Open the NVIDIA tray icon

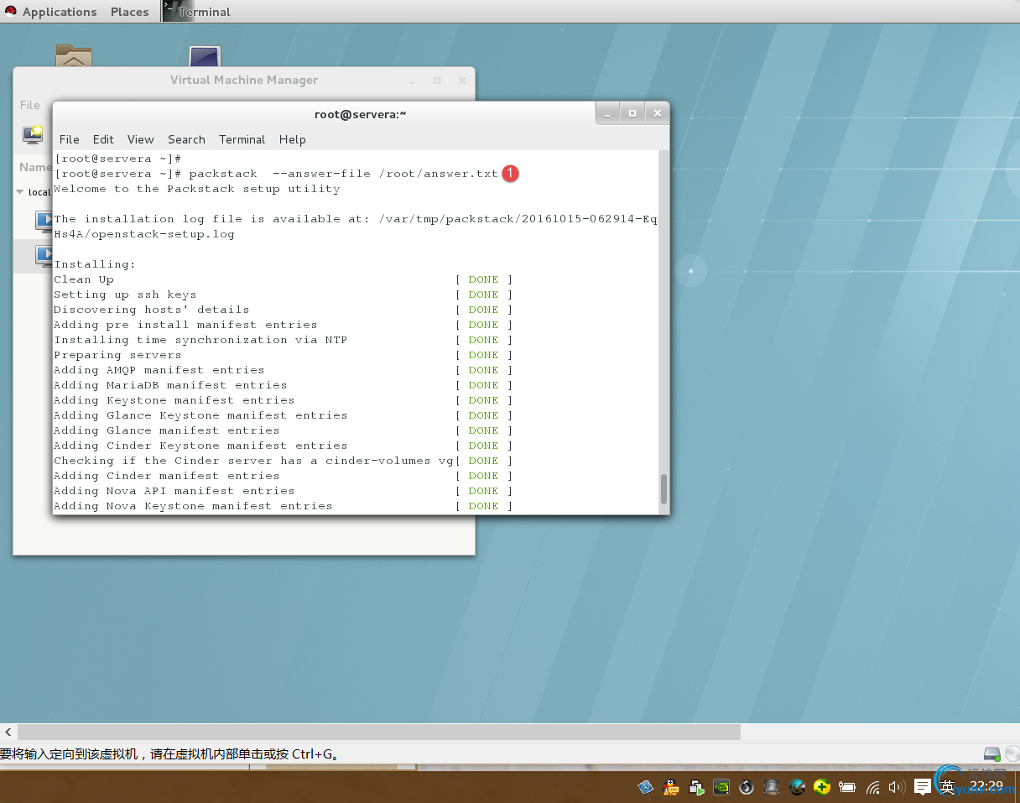(721, 787)
